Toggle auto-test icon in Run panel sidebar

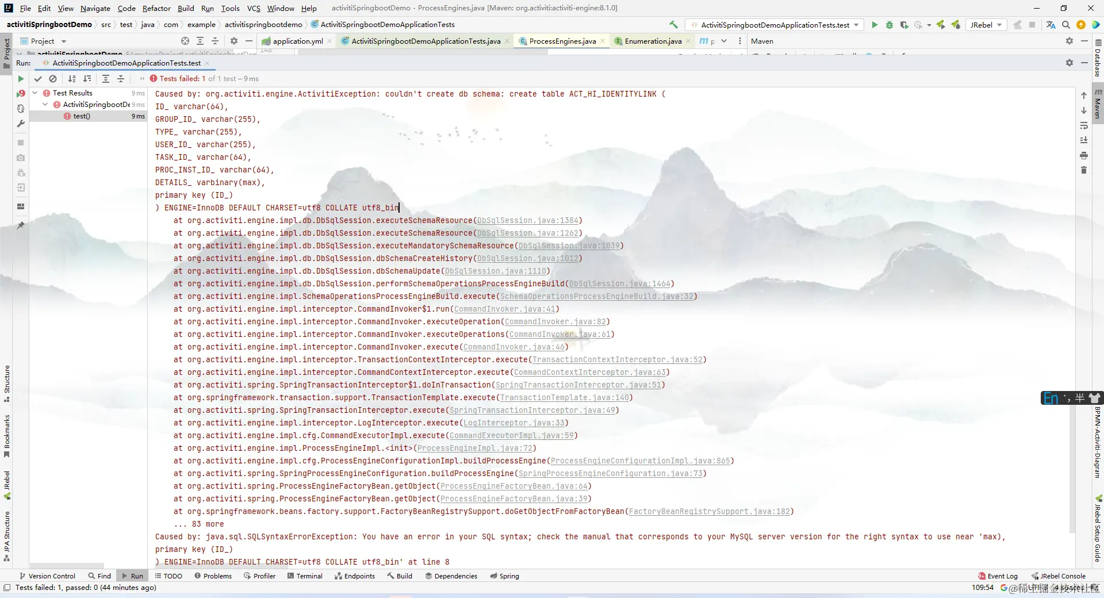(x=21, y=109)
